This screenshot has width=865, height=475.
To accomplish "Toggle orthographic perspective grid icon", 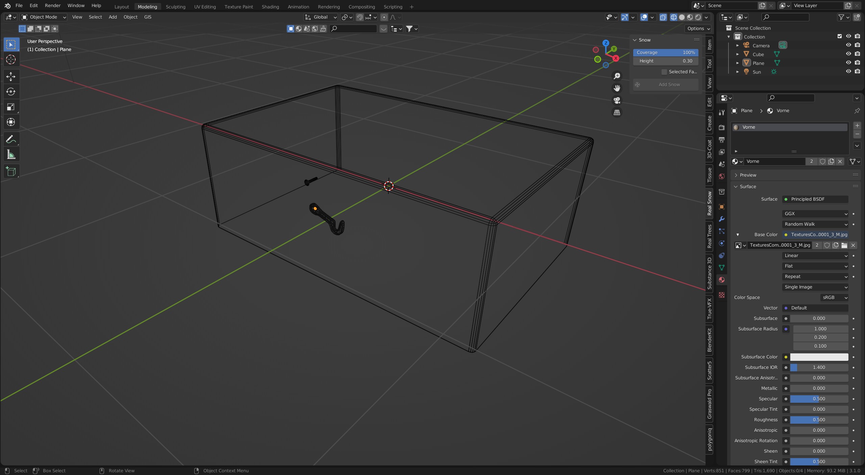I will coord(617,112).
